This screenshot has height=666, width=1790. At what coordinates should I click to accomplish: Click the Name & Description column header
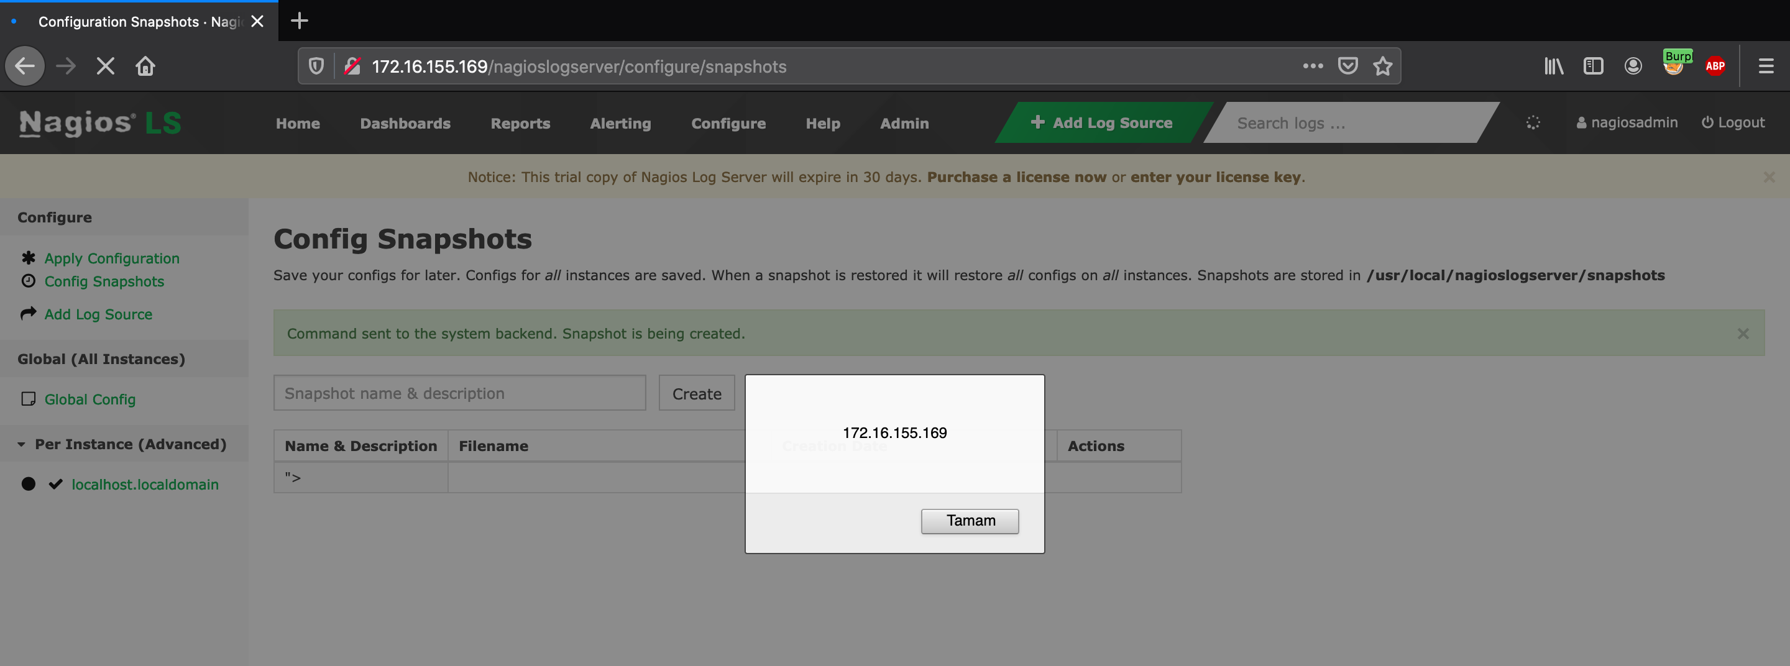coord(360,446)
